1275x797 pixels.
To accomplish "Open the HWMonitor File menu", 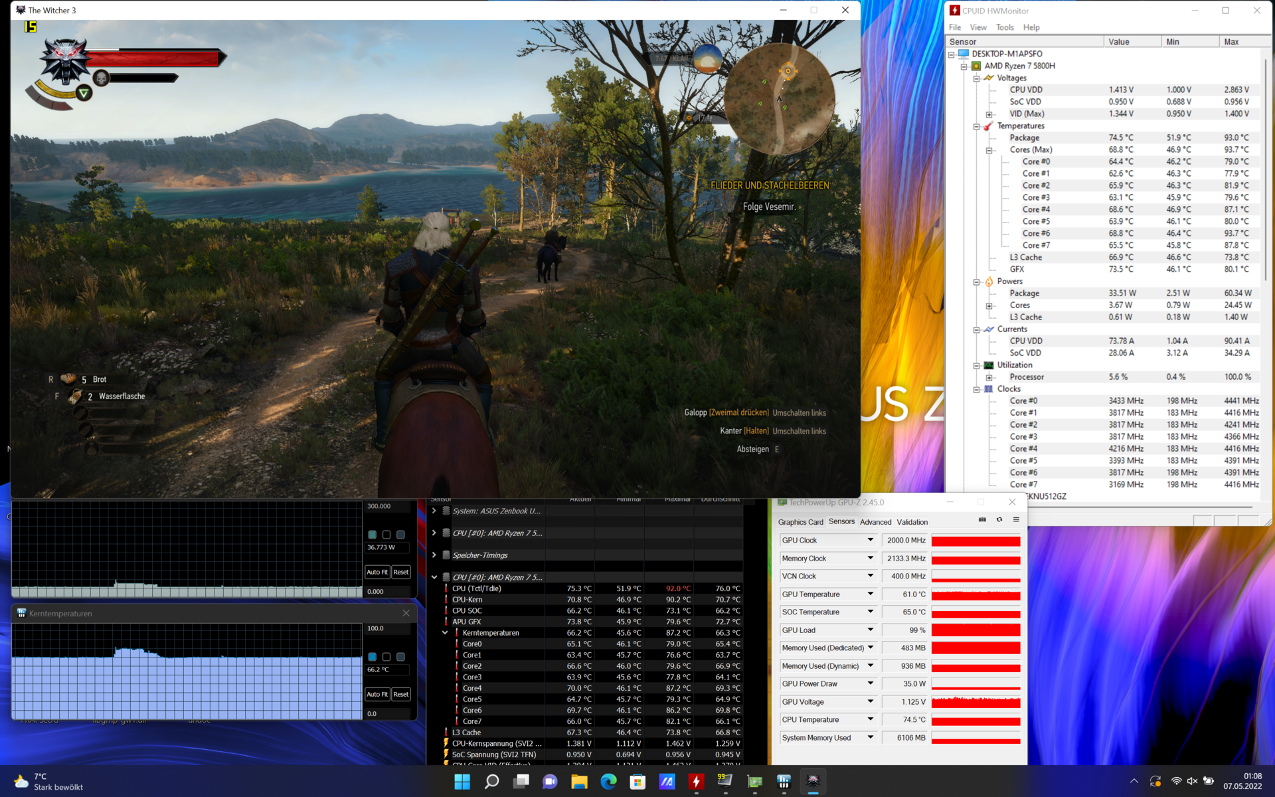I will tap(955, 27).
